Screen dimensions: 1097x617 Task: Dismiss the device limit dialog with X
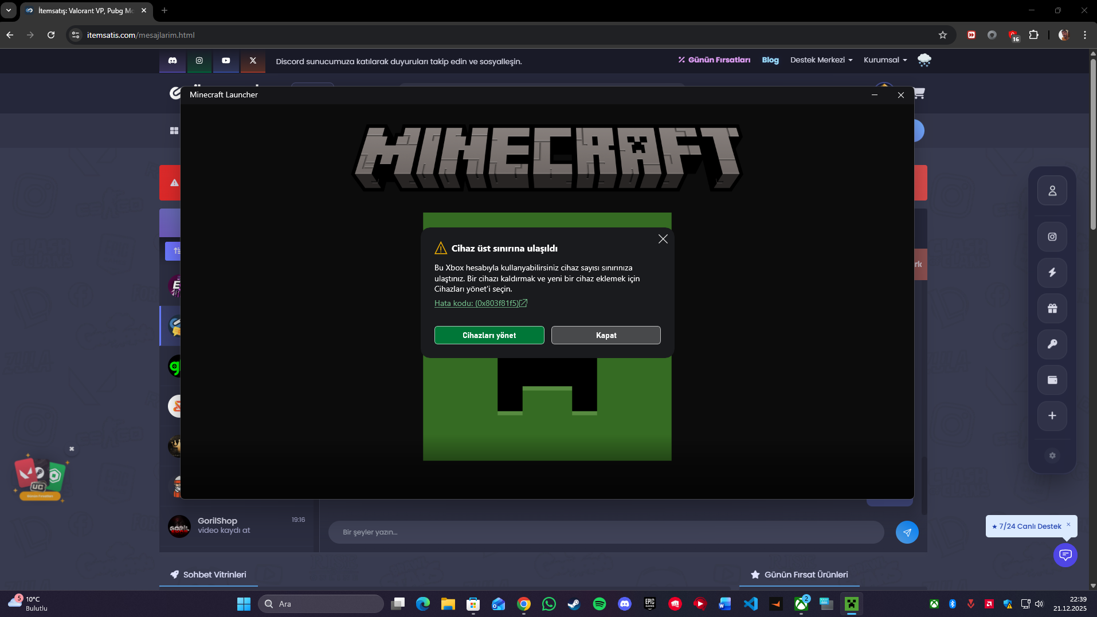[663, 239]
